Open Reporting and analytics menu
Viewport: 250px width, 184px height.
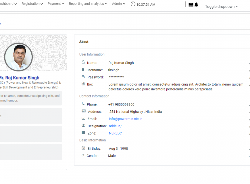(88, 4)
